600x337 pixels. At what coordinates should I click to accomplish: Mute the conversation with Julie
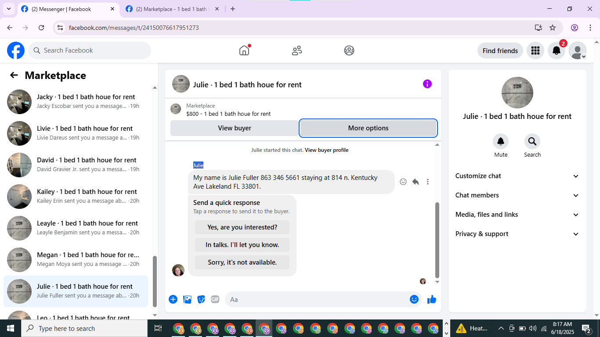501,141
